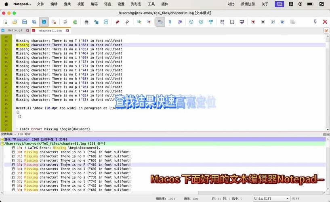
Task: Stop macro recording square icon
Action: pos(263,22)
